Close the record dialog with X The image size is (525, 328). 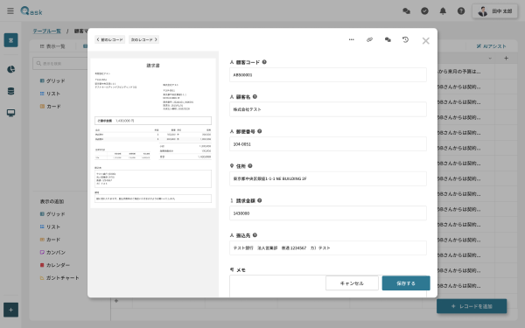425,41
